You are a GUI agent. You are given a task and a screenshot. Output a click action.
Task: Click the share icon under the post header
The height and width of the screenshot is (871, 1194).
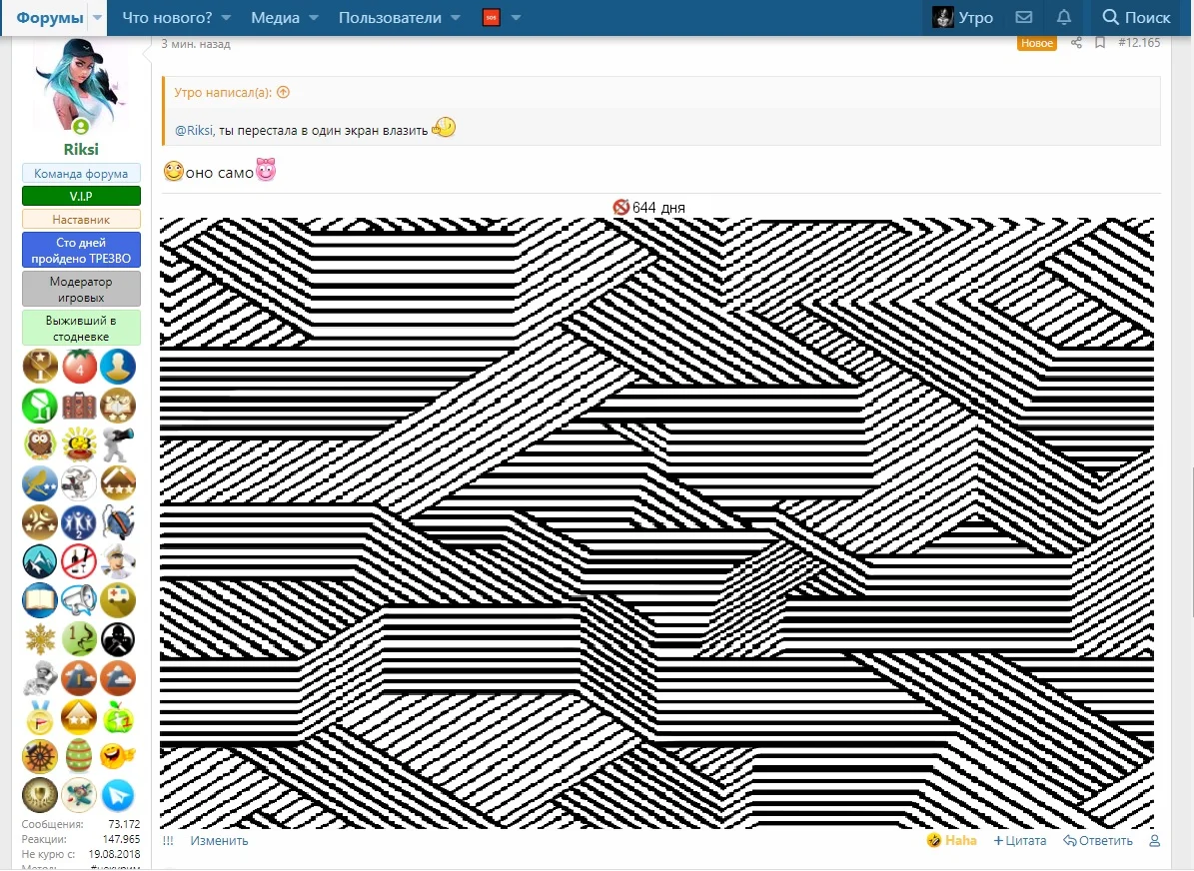(x=1076, y=43)
